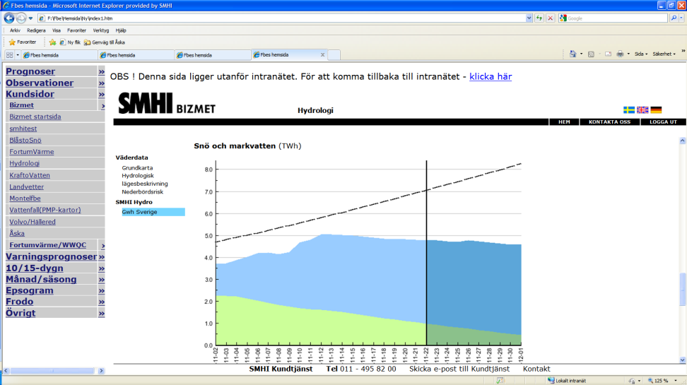Expand the Varningsprognoser section arrow
This screenshot has height=385, width=687.
tap(102, 257)
